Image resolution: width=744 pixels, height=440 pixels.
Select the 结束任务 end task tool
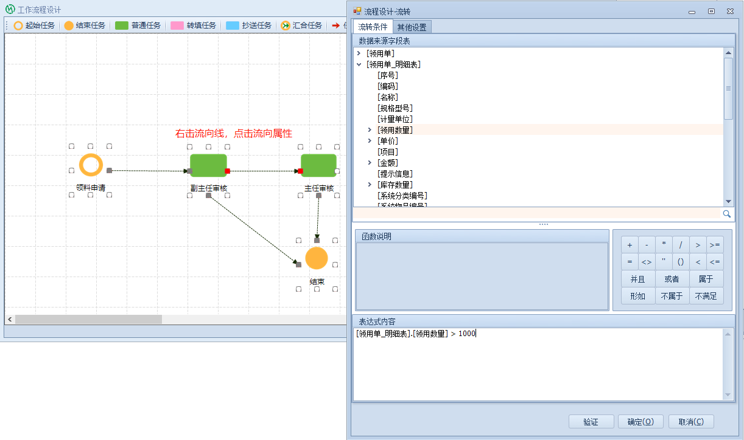tap(85, 26)
